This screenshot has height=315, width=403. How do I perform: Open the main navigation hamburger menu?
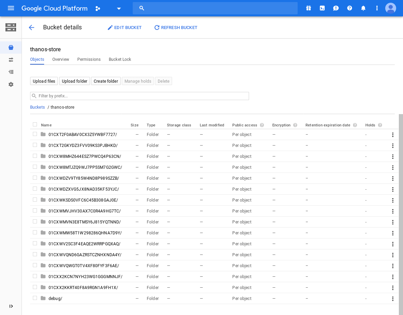[11, 8]
